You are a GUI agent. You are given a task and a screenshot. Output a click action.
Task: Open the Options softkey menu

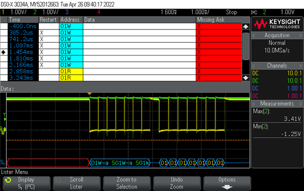[227, 183]
